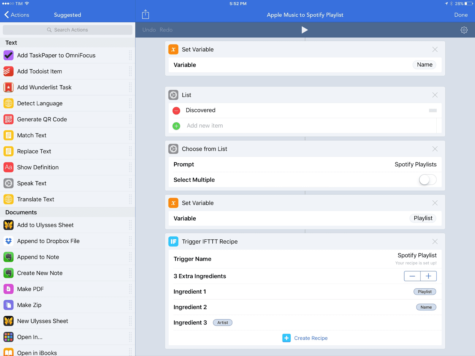475x356 pixels.
Task: Select New Ulysses Sheet icon
Action: (x=9, y=321)
